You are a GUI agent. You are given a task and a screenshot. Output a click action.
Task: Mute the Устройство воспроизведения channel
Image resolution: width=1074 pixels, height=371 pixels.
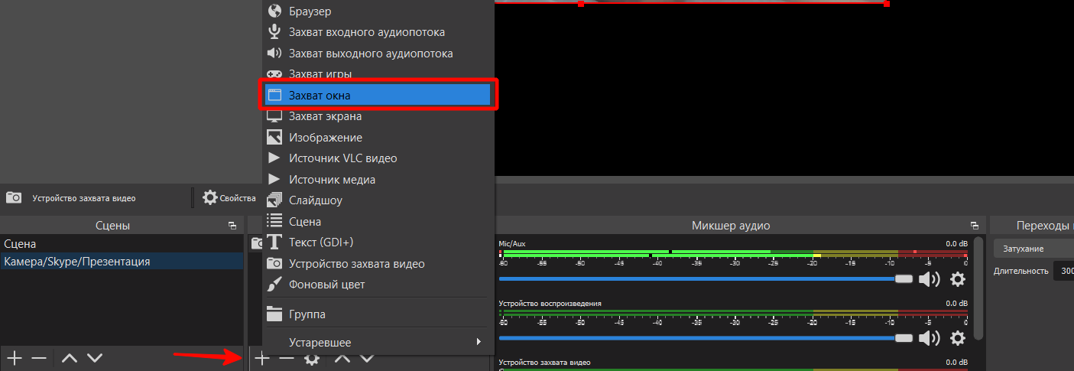pyautogui.click(x=929, y=338)
